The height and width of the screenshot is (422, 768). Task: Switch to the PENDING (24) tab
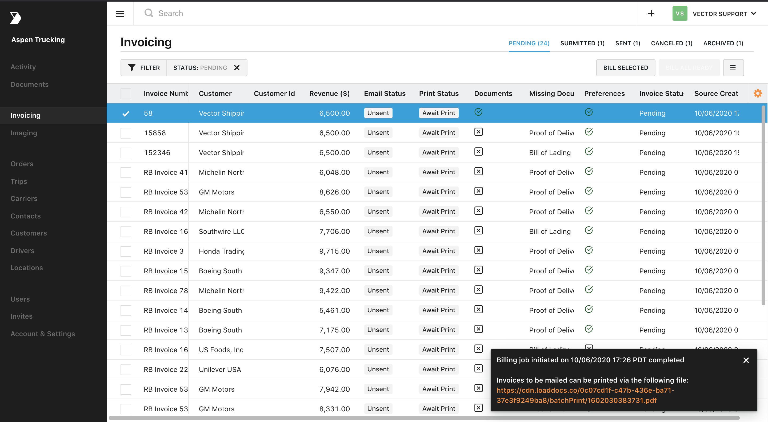coord(529,43)
